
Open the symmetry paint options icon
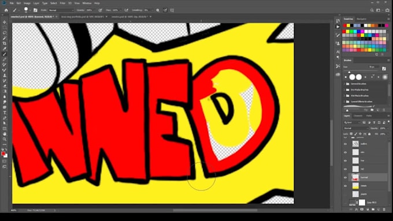click(x=172, y=10)
